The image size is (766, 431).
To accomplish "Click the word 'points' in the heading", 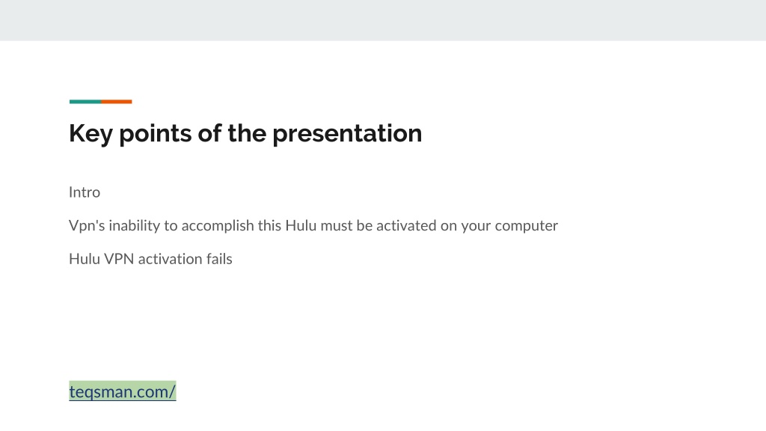I will pos(156,133).
